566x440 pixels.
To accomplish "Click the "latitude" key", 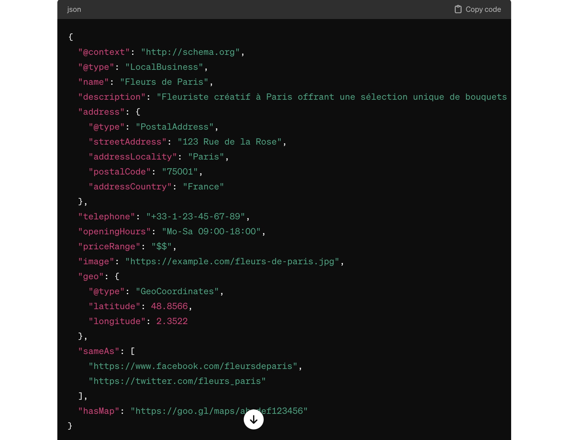I will 114,306.
